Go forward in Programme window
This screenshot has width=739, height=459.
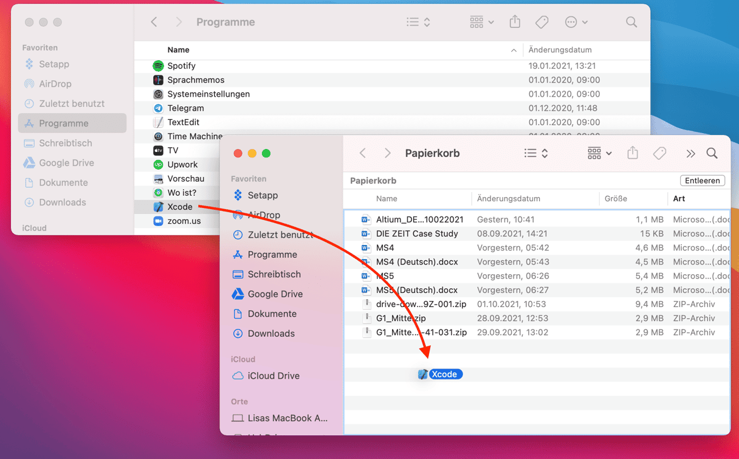pos(178,22)
